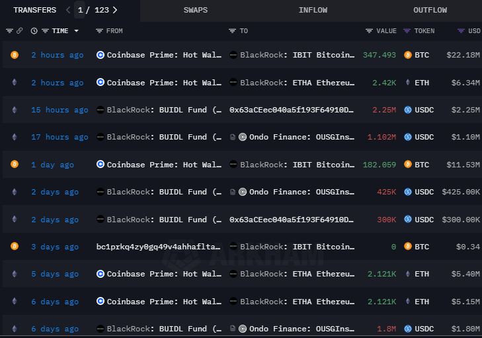Open the '15 hours ago' transaction link
The height and width of the screenshot is (338, 482).
60,110
